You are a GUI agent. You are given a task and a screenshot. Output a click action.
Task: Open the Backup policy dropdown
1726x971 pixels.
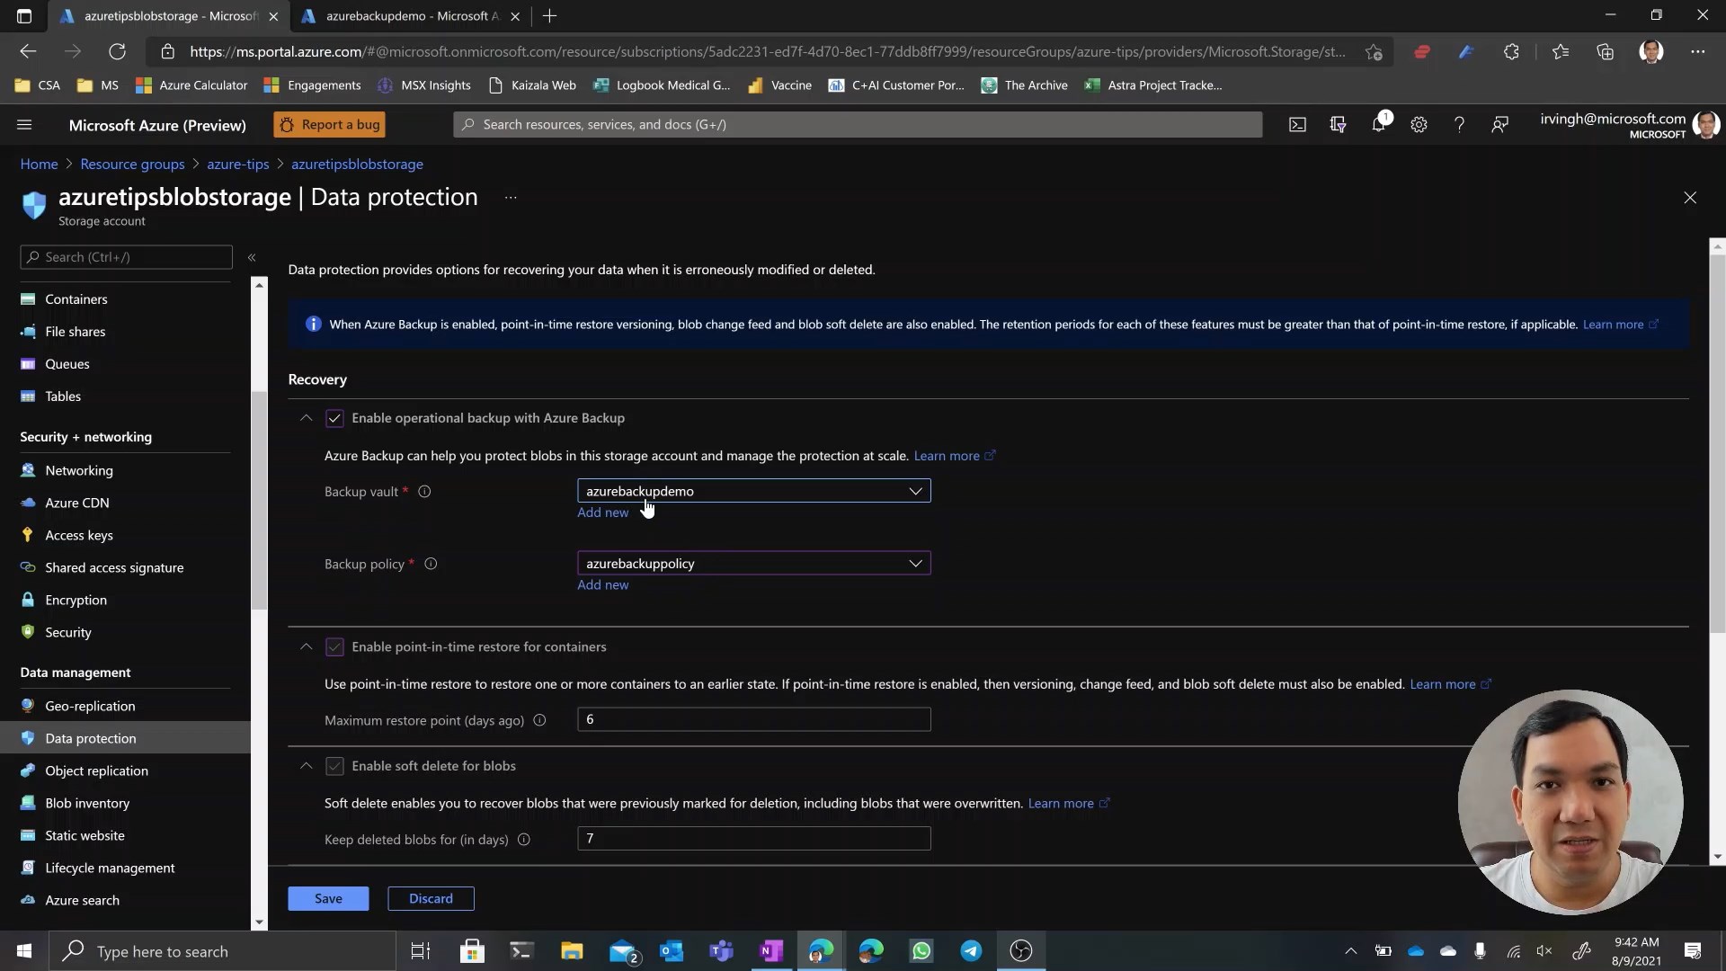(753, 564)
